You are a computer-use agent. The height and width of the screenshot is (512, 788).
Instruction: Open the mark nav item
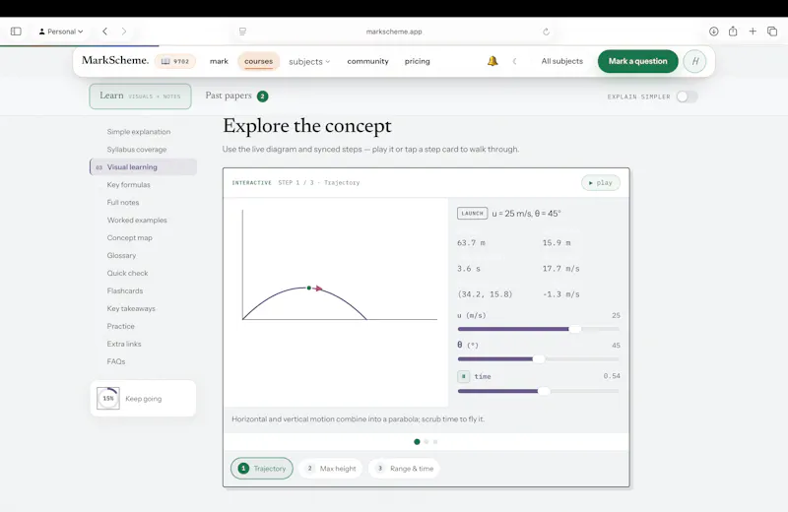(x=219, y=61)
